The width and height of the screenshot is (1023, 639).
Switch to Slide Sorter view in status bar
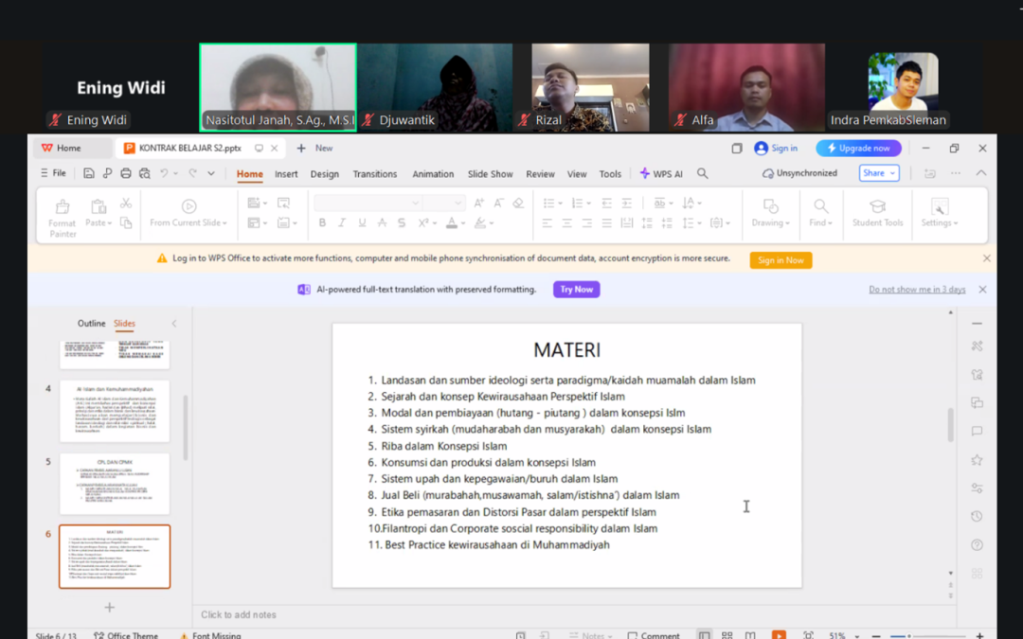click(x=727, y=634)
